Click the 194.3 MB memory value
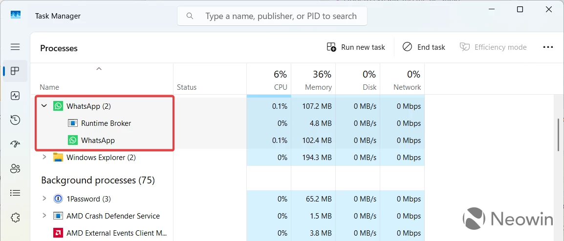Screen dimensions: 564x241 [x=317, y=158]
